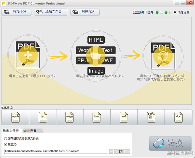Click 打开 to open output folder

[x=122, y=151]
